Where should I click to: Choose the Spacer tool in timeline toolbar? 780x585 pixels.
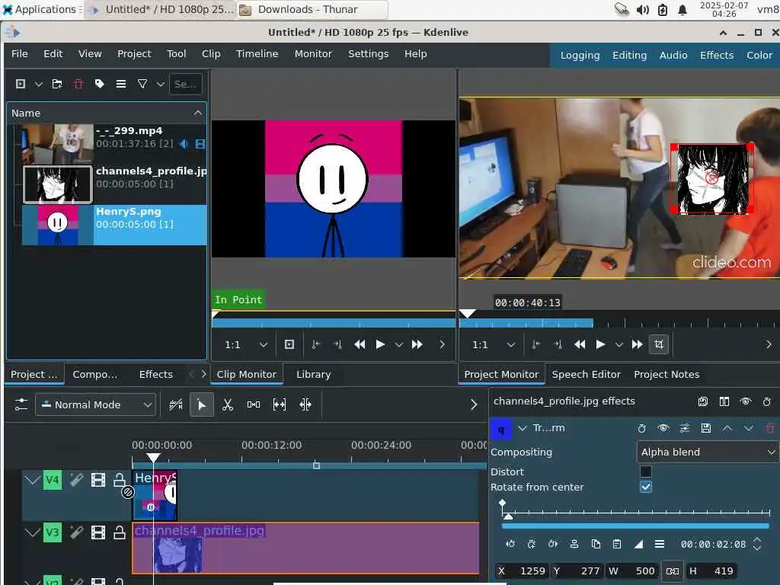253,404
